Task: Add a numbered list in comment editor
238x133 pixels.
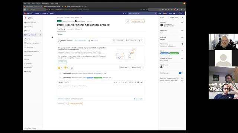Action: click(x=132, y=82)
